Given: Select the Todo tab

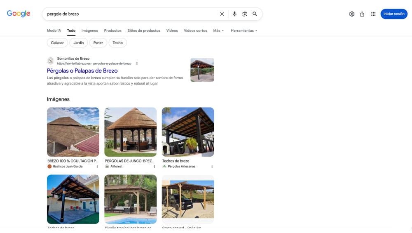Looking at the screenshot, I should pos(71,31).
